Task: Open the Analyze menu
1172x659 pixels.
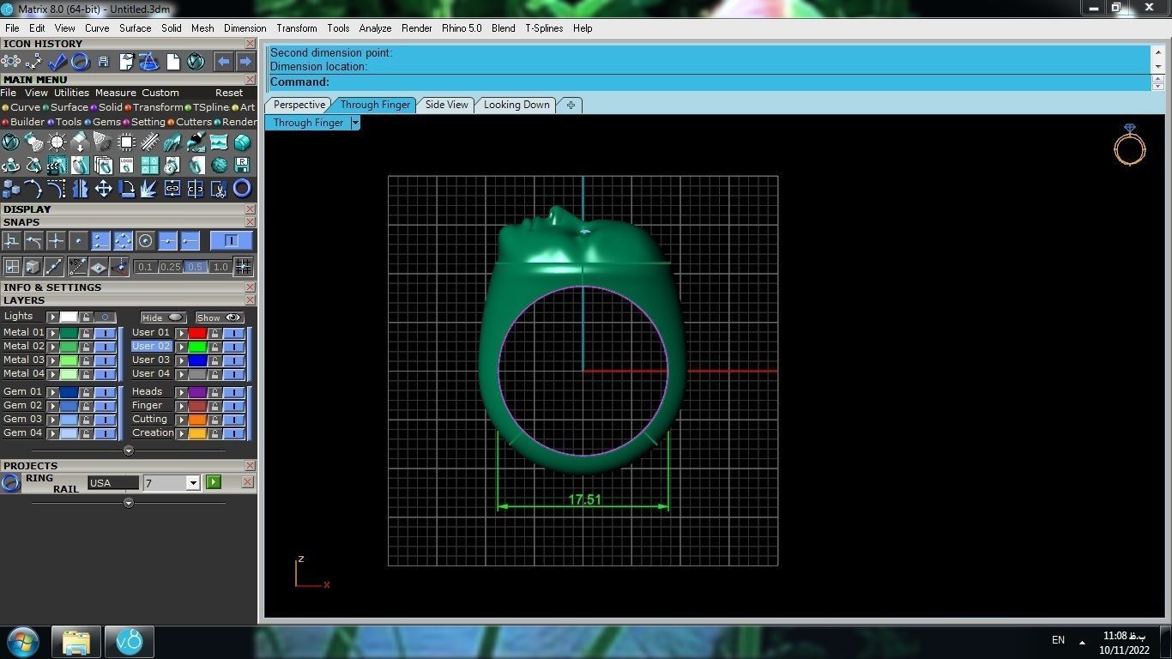Action: tap(375, 28)
